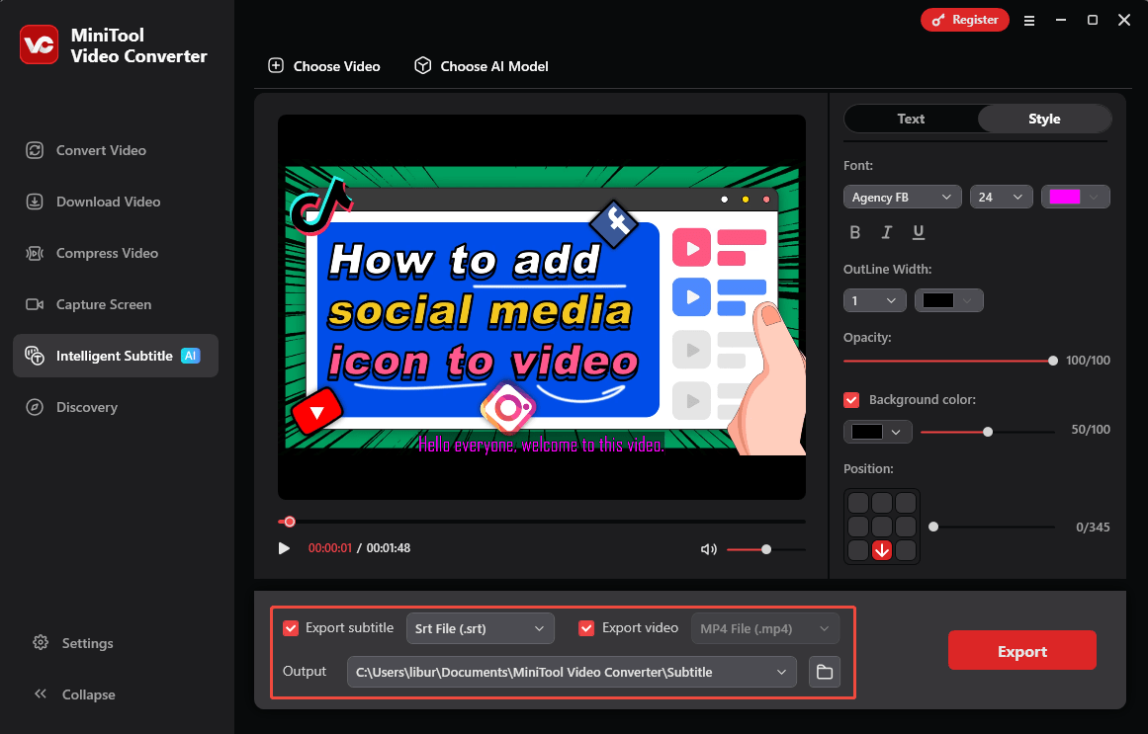Click the background opacity slider handle
Viewport: 1148px width, 734px height.
pos(988,432)
